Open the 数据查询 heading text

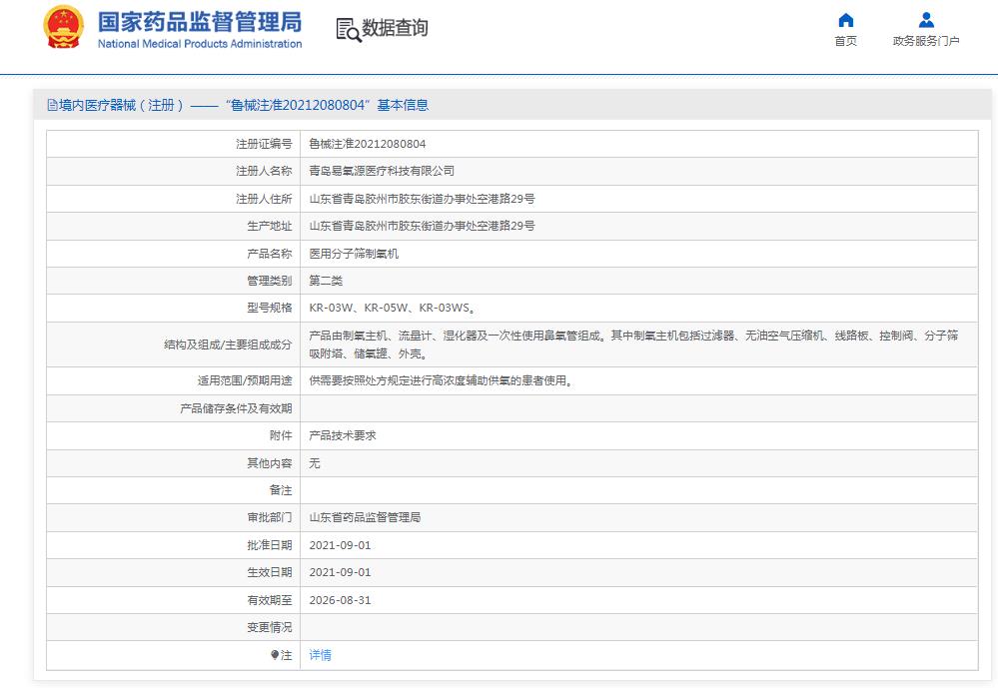pos(395,28)
